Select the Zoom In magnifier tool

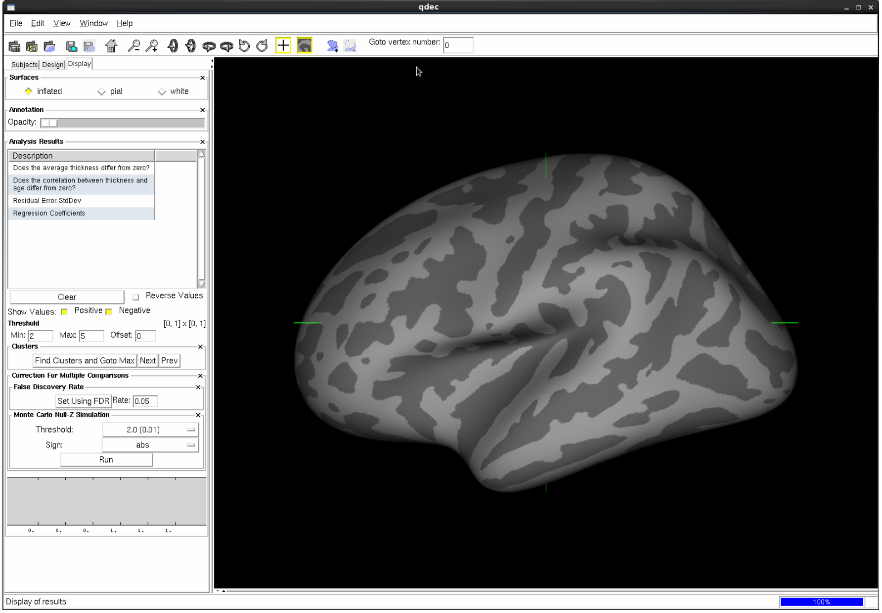pos(153,45)
